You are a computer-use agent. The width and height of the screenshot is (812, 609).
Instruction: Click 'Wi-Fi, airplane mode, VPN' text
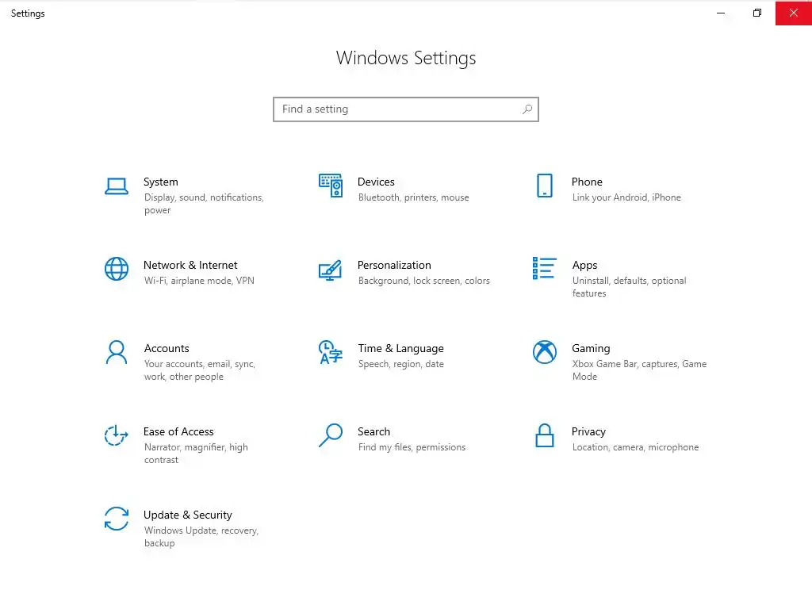click(199, 281)
